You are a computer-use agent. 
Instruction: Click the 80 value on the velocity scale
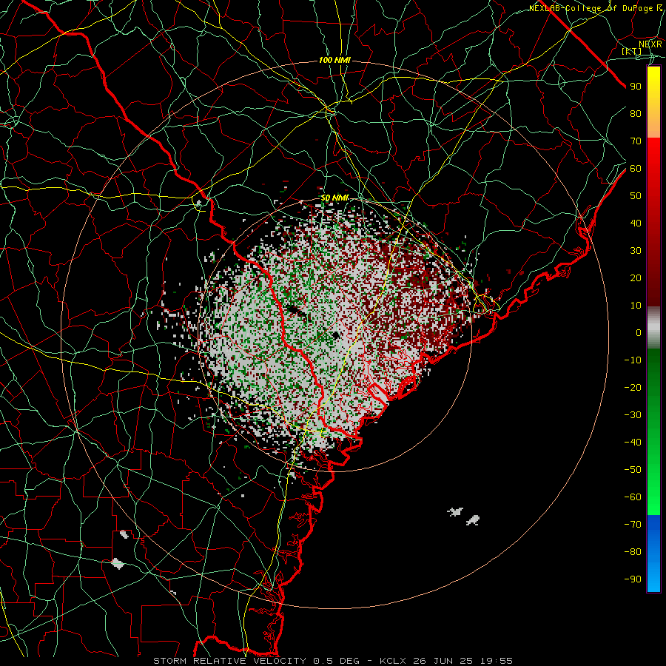click(x=636, y=113)
